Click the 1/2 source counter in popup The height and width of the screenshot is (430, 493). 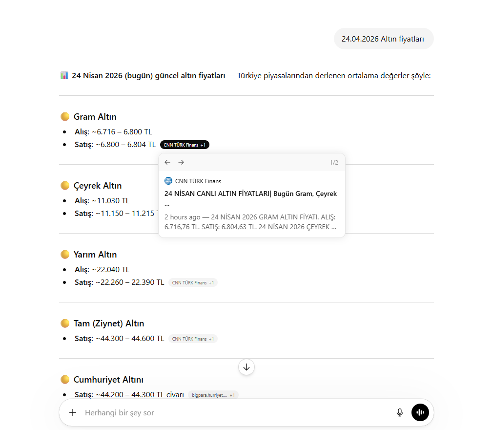[x=334, y=162]
